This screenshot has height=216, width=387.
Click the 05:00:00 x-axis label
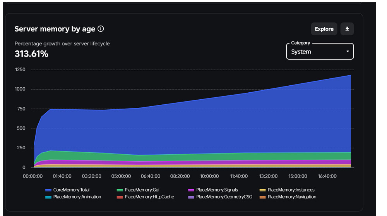(121, 176)
